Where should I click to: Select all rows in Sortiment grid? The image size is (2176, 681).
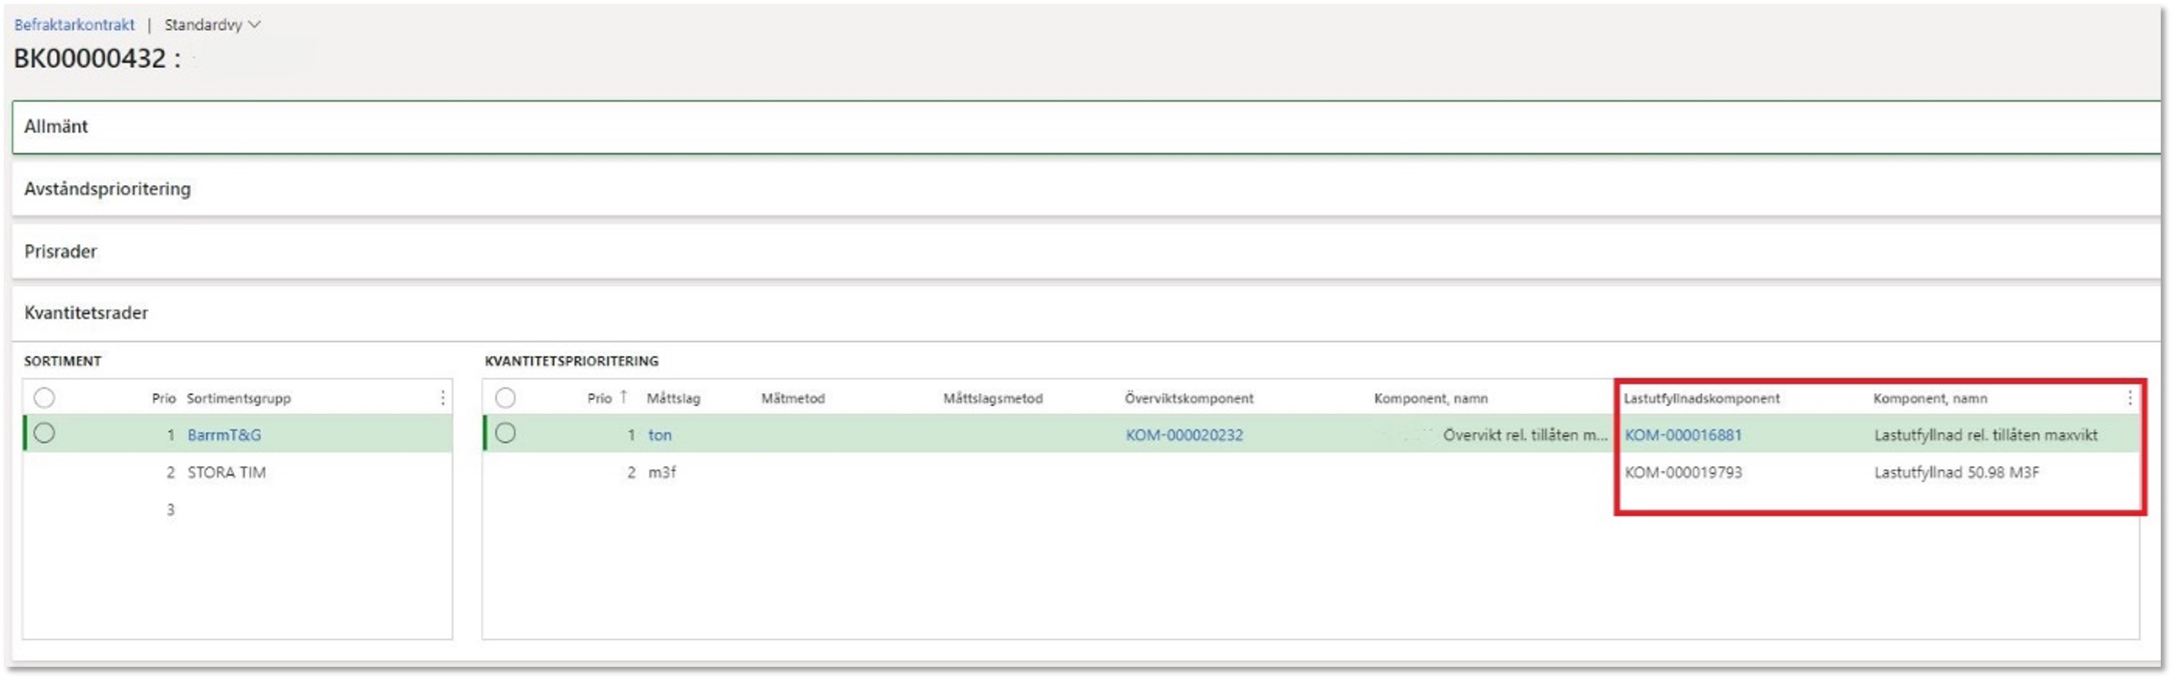point(45,398)
